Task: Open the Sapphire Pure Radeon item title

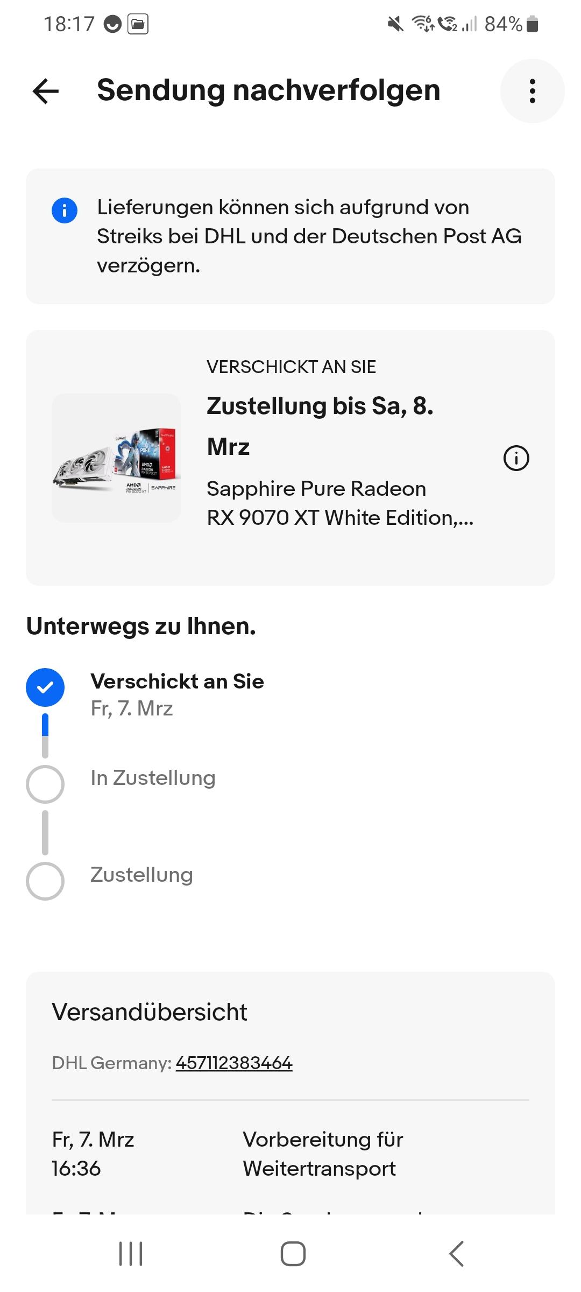Action: [340, 503]
